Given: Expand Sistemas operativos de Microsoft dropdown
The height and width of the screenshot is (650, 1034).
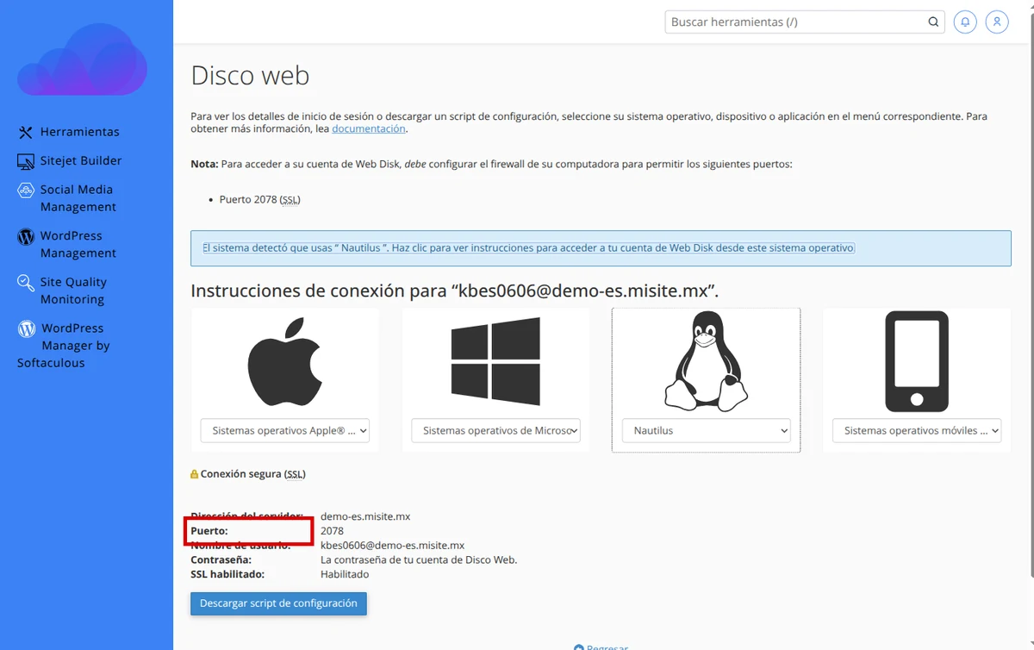Looking at the screenshot, I should coord(495,430).
